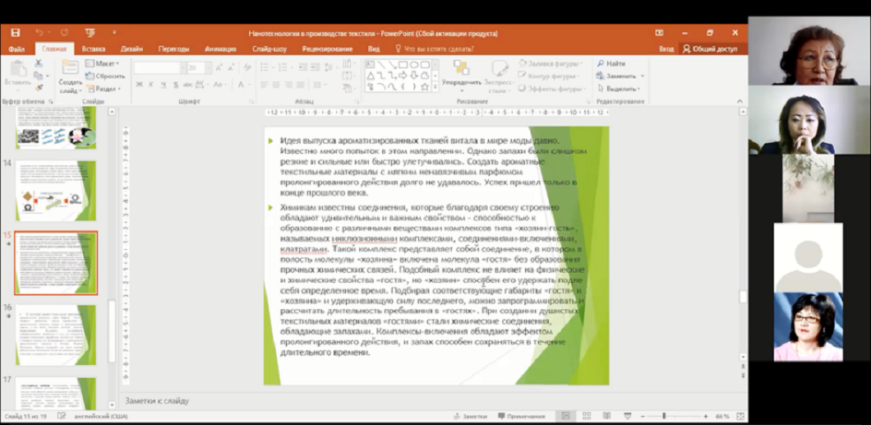Viewport: 871px width, 425px height.
Task: Open the Section (Раздел) dropdown
Action: [x=106, y=88]
